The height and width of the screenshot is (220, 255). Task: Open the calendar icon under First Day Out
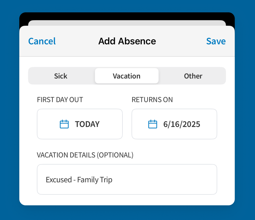coord(64,124)
